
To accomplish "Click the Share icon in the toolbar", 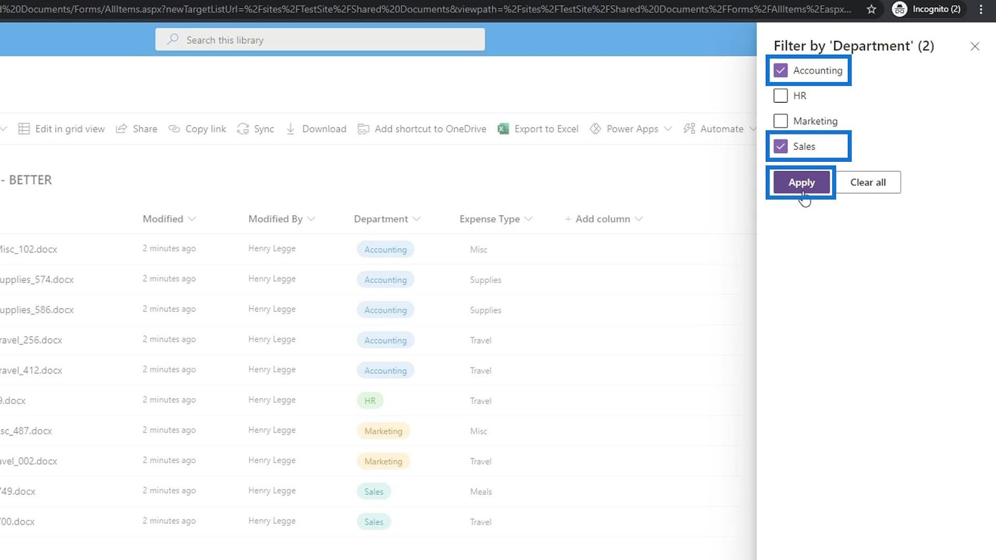I will [x=121, y=129].
